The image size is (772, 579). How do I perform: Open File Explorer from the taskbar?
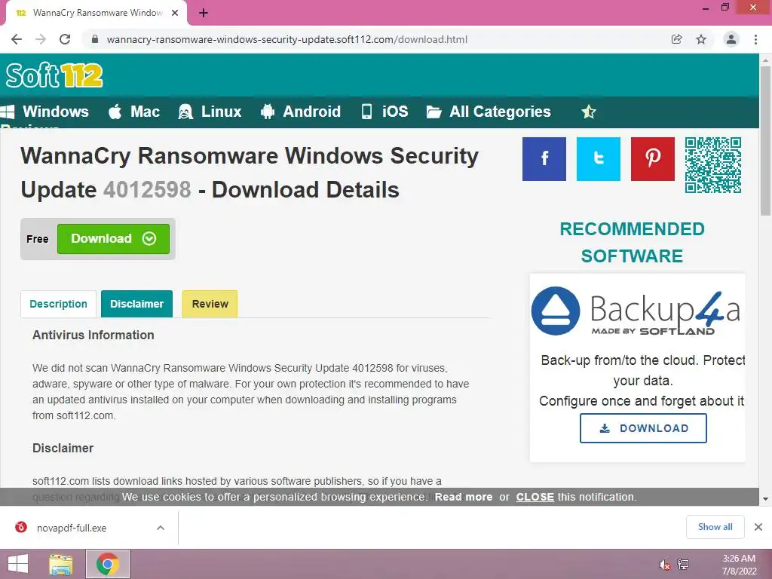click(60, 564)
